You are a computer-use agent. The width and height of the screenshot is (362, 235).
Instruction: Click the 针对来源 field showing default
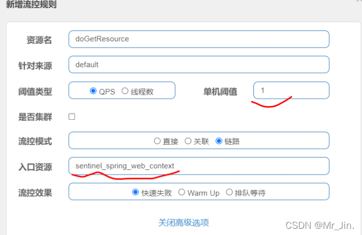[x=199, y=65]
